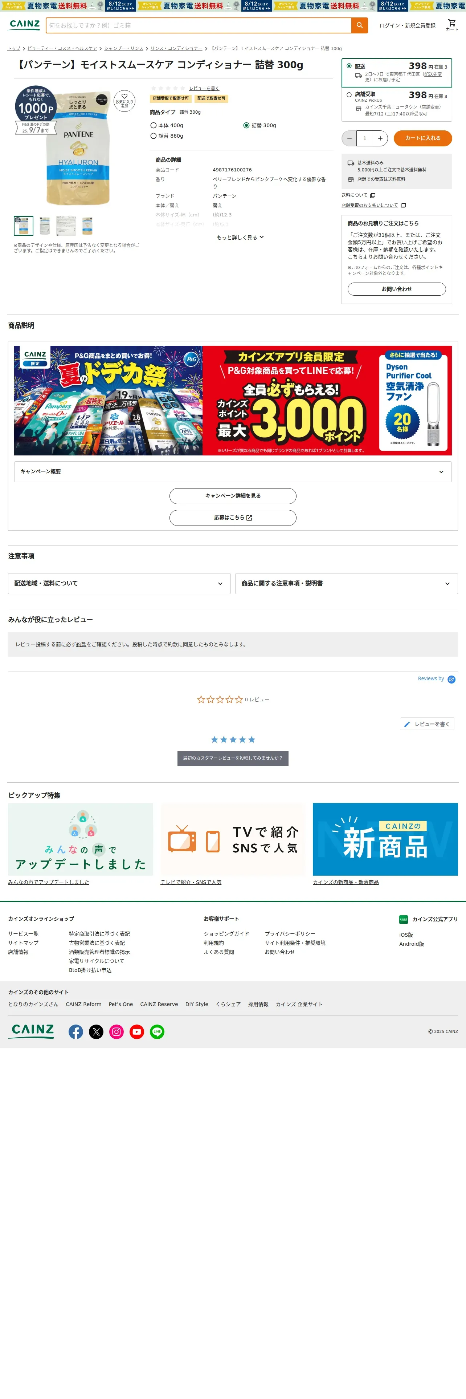Click the blue five-star rating row
This screenshot has width=466, height=1399.
click(x=233, y=740)
